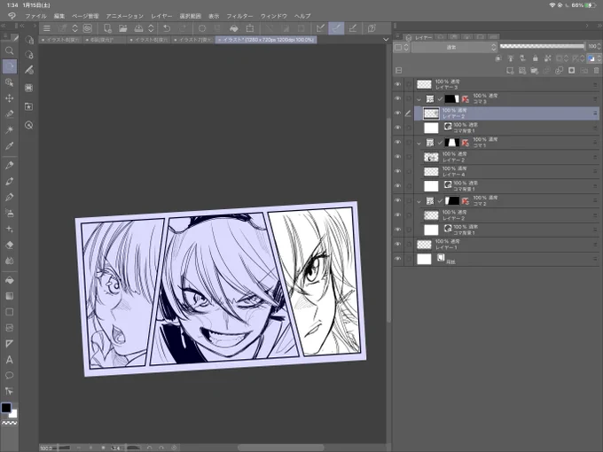Open the ファイル menu
The image size is (603, 452).
(35, 16)
